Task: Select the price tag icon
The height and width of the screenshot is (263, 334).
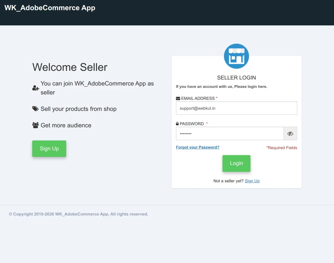Action: (35, 108)
